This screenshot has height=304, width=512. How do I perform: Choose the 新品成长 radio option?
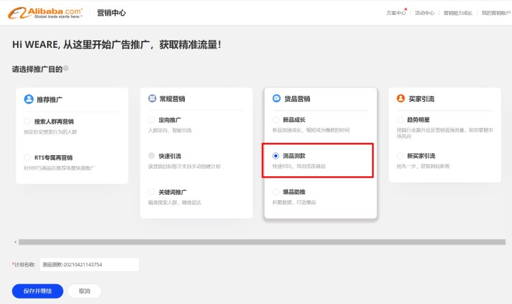pos(276,120)
